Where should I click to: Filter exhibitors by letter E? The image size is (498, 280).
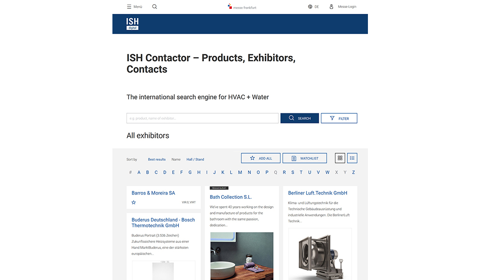point(173,172)
